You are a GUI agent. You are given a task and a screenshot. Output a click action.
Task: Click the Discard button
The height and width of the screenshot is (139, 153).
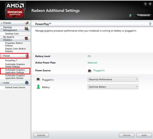[x=127, y=135]
